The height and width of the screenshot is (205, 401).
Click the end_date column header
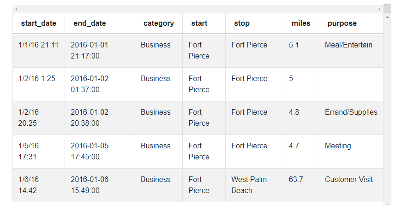90,23
